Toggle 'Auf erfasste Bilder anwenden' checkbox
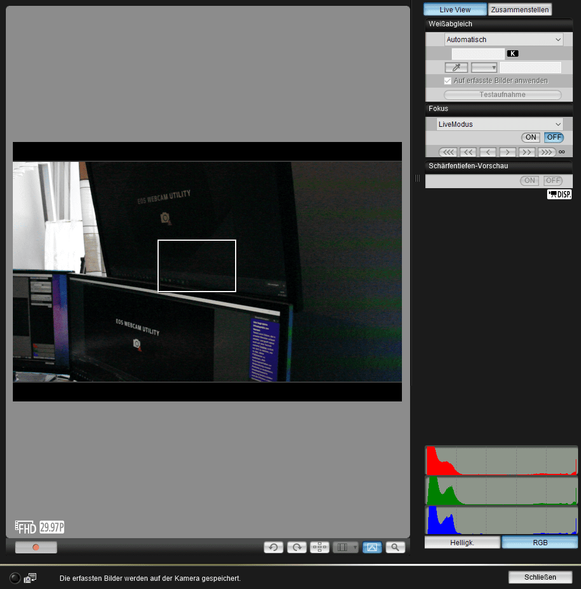The height and width of the screenshot is (589, 581). (447, 81)
